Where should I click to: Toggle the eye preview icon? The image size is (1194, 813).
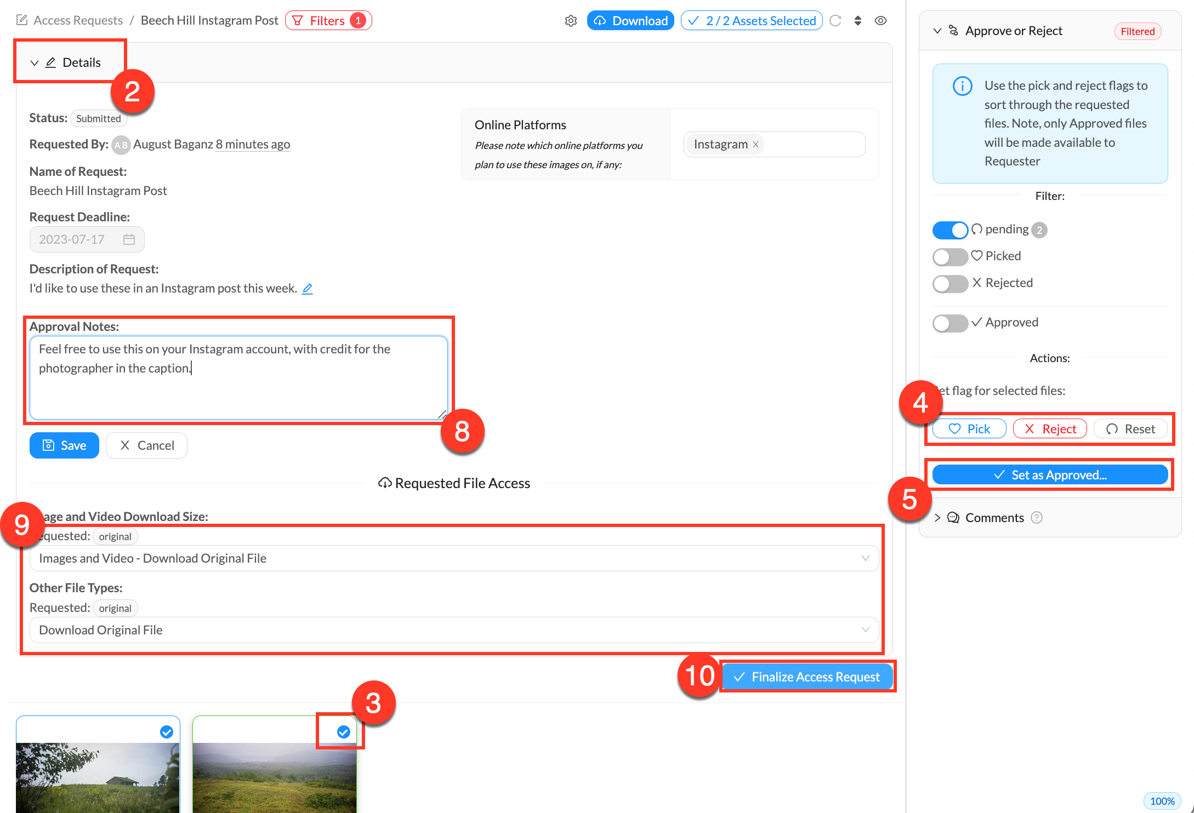tap(880, 21)
